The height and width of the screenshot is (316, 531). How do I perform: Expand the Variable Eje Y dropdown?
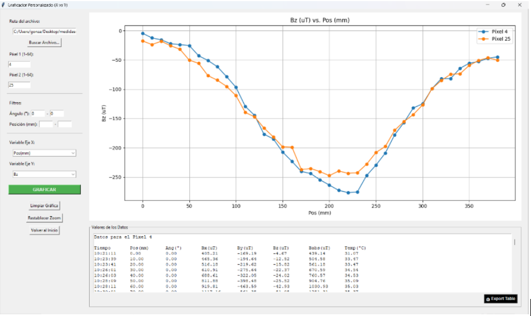[x=44, y=175]
